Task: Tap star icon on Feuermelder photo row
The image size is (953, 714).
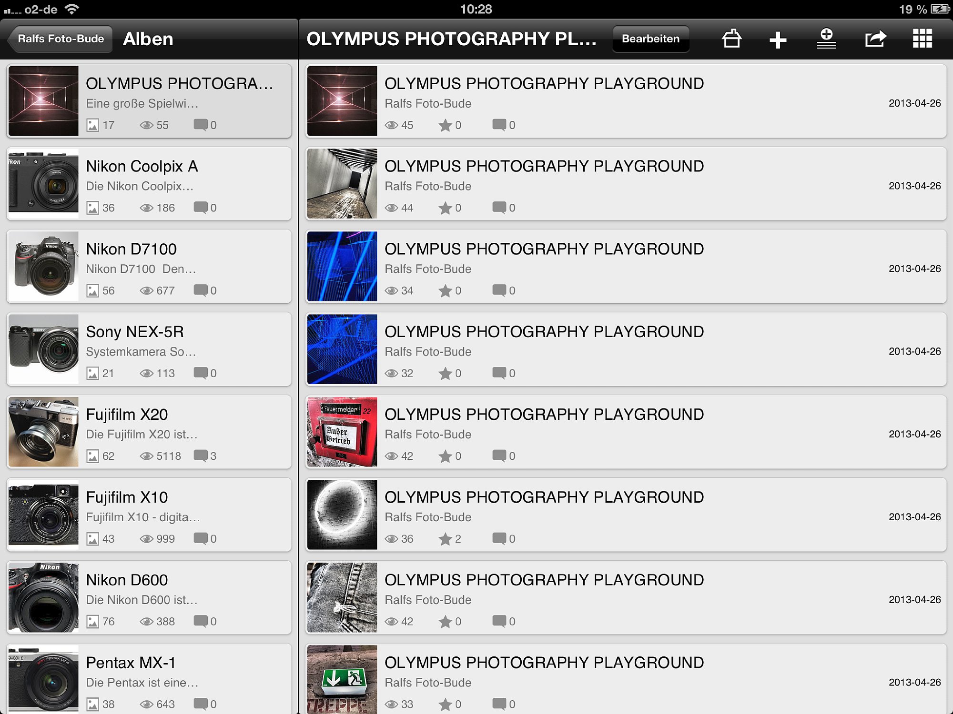Action: click(x=445, y=456)
